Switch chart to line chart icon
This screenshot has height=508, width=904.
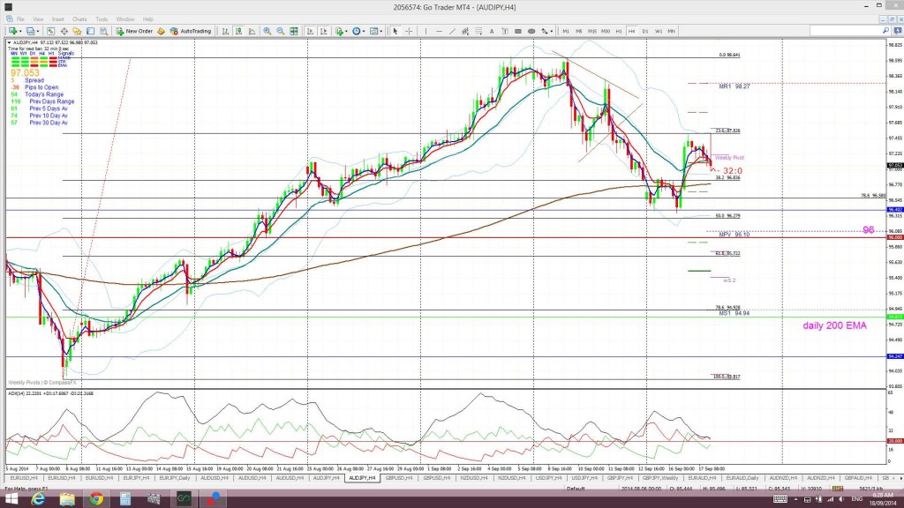[252, 31]
